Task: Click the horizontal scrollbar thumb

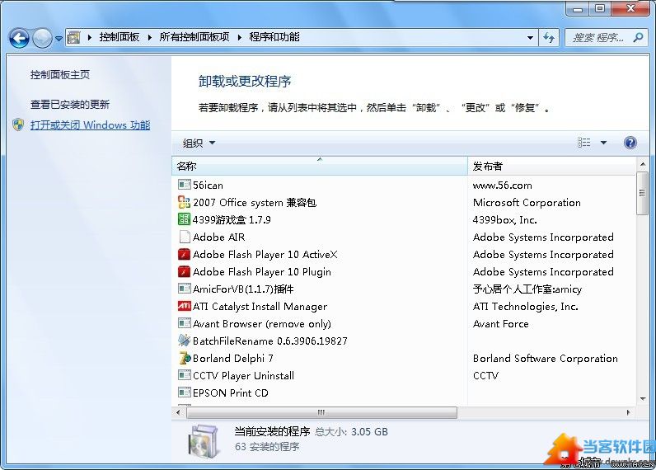Action: click(321, 412)
